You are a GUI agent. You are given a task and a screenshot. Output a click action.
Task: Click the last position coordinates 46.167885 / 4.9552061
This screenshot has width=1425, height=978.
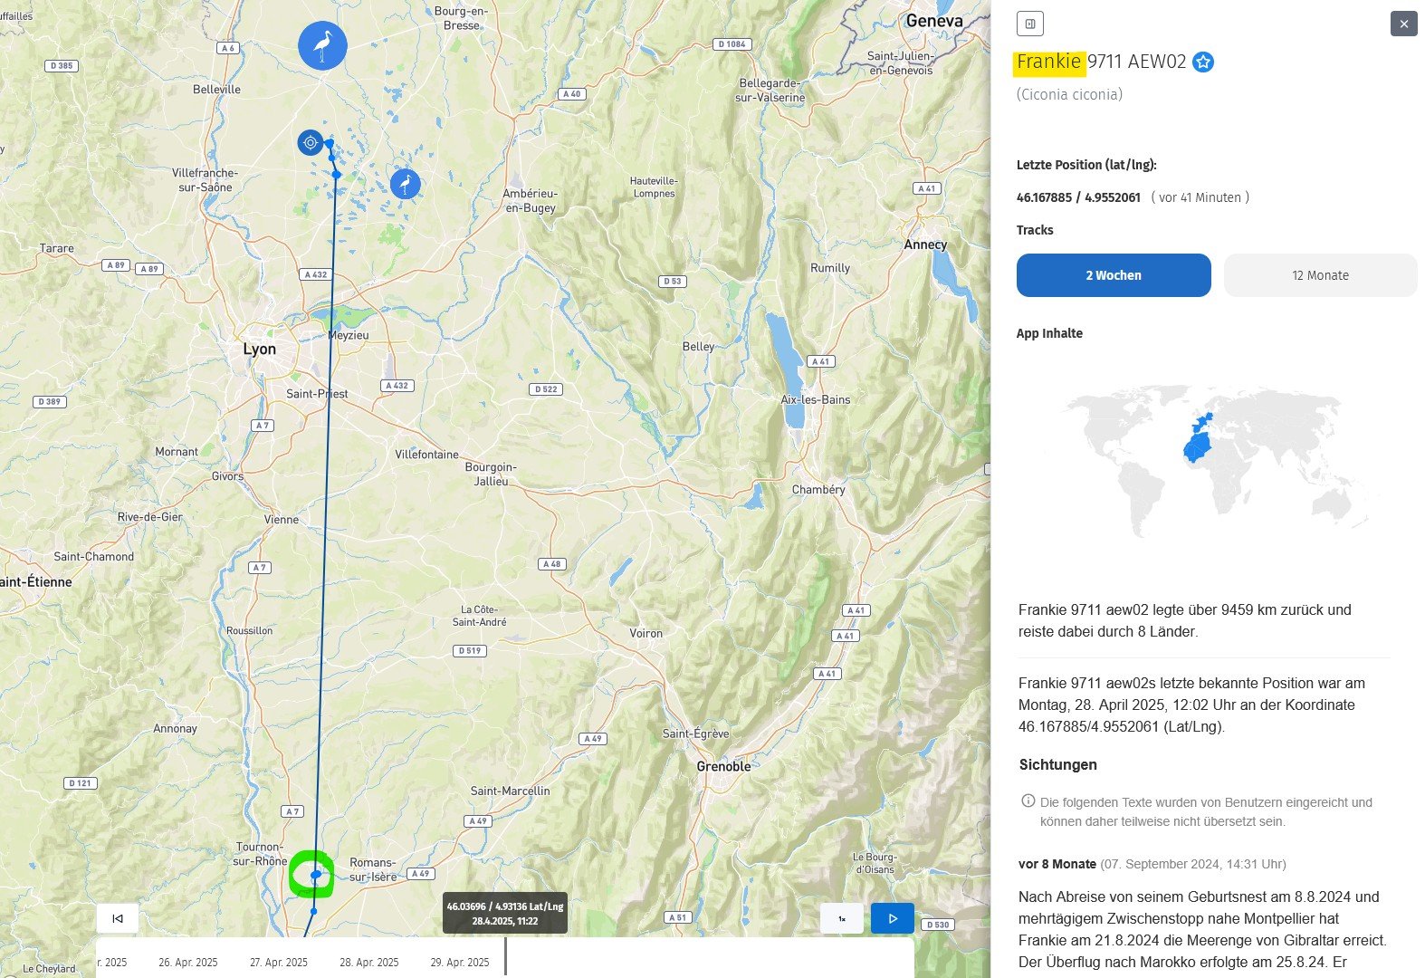pyautogui.click(x=1078, y=197)
